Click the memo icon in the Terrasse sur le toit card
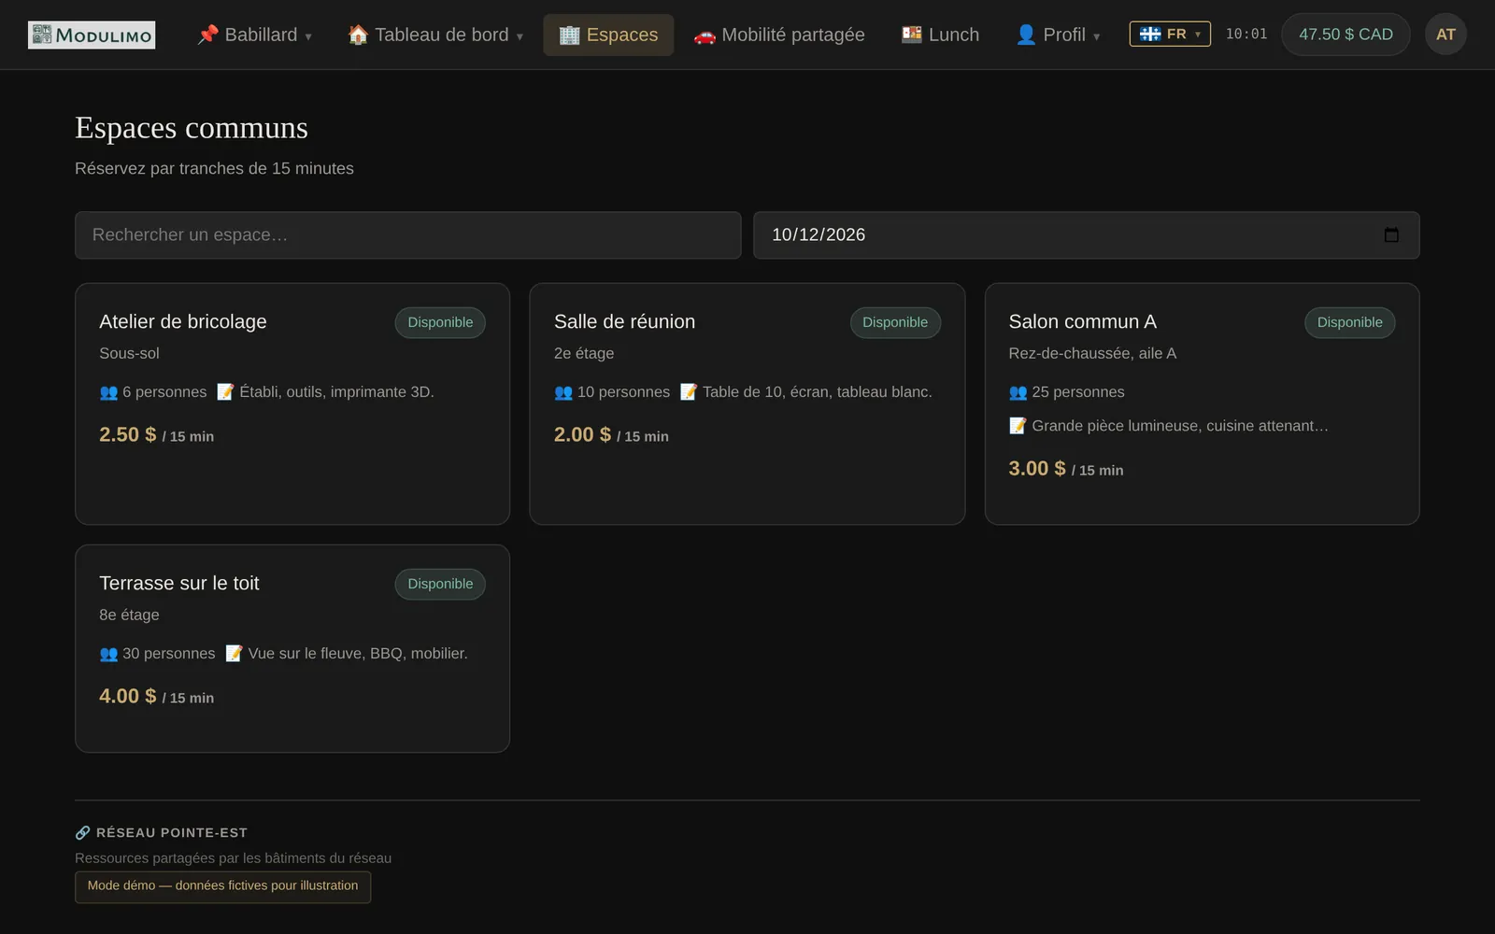Viewport: 1495px width, 934px height. 235,654
